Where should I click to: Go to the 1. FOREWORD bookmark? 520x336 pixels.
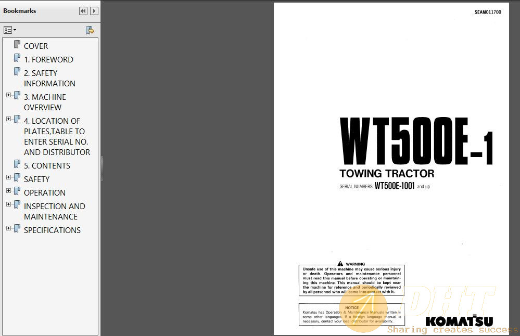click(48, 60)
